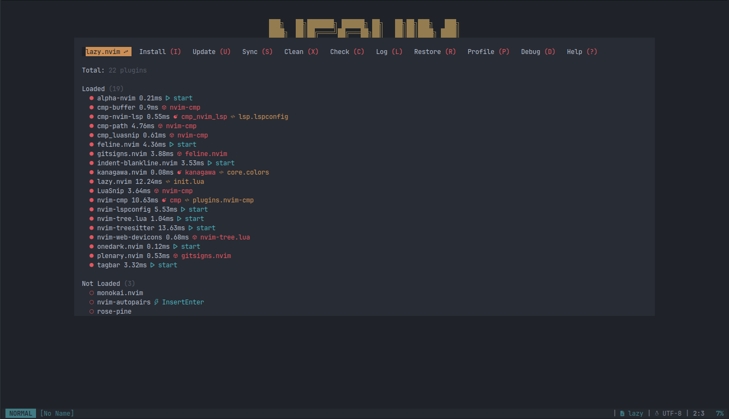Image resolution: width=729 pixels, height=419 pixels.
Task: Collapse the Loaded (19) section header
Action: pyautogui.click(x=103, y=89)
